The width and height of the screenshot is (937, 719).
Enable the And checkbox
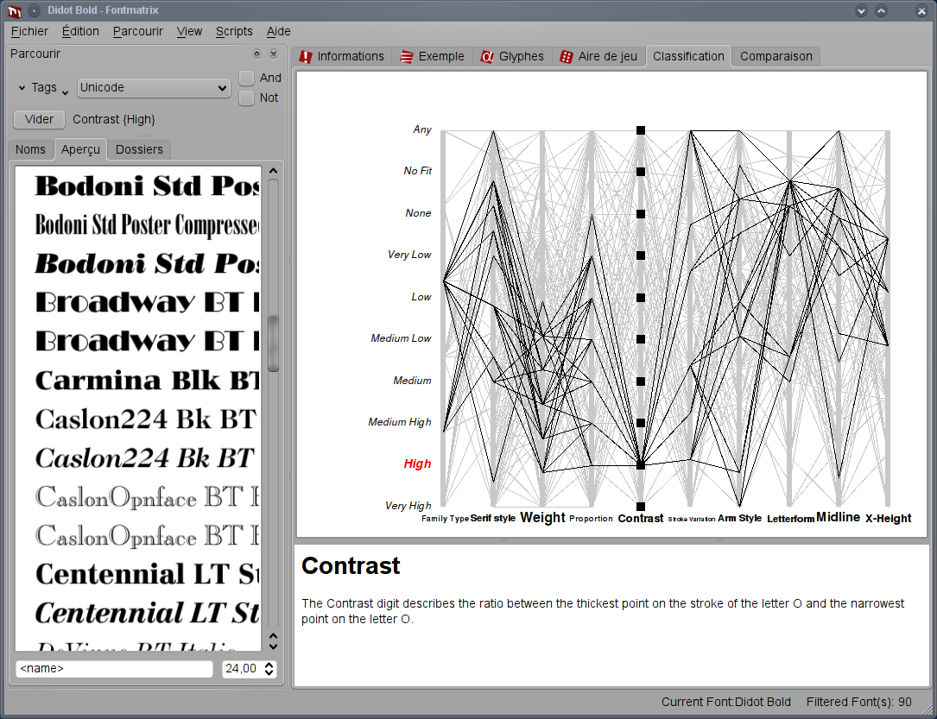247,79
